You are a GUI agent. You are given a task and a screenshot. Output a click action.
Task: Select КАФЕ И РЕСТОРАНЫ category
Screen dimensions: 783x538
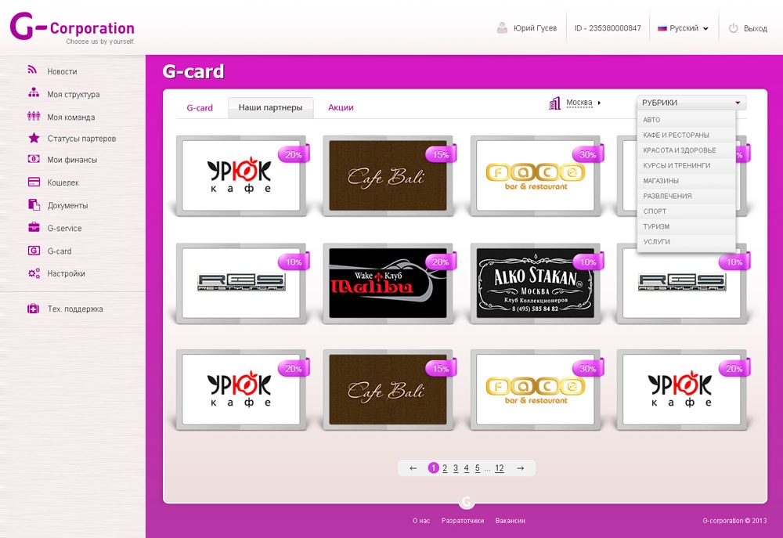point(686,135)
